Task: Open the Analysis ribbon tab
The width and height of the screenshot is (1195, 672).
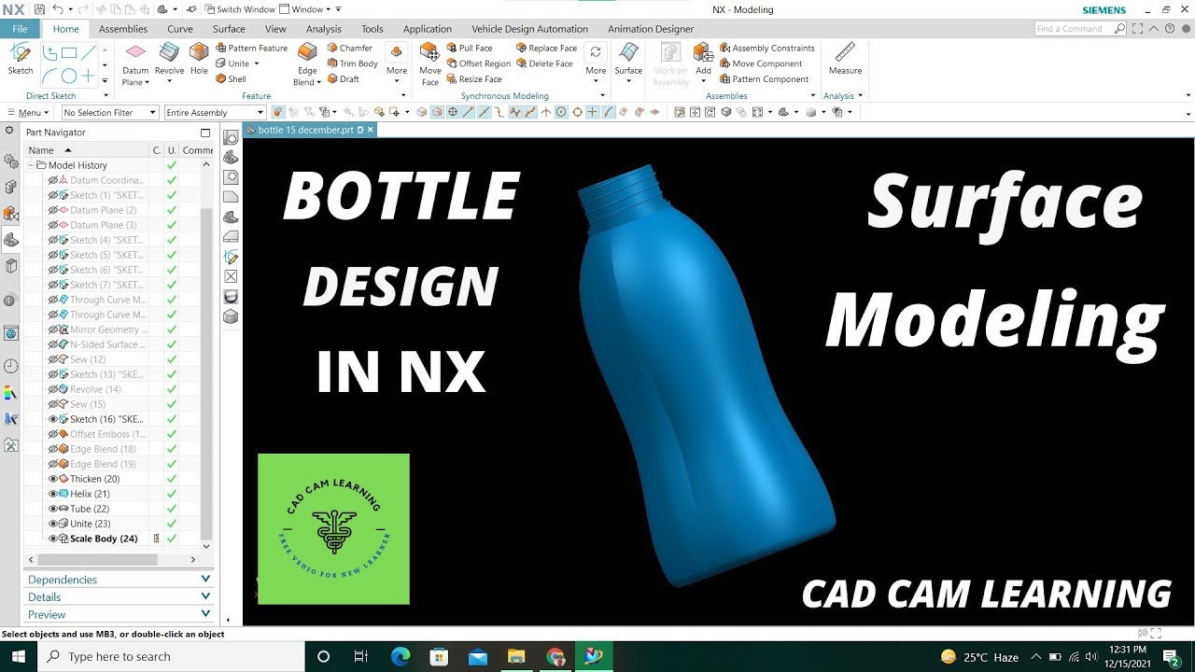Action: [x=324, y=29]
